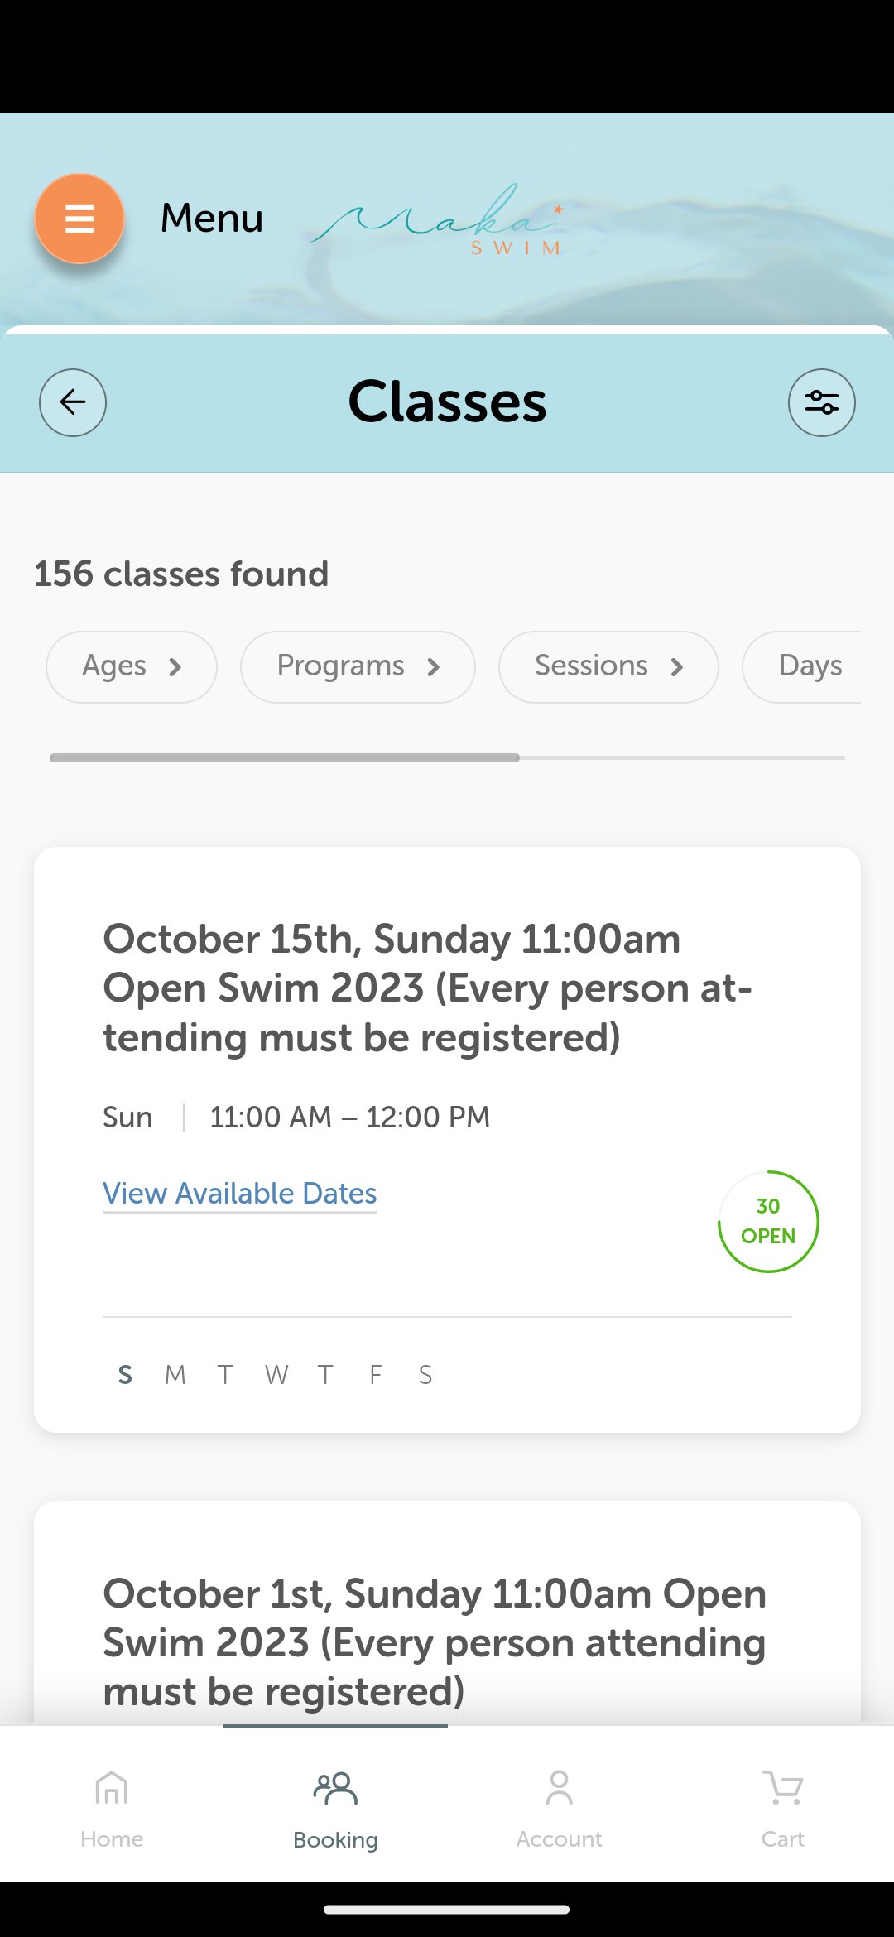Go to Home tab icon
894x1937 pixels.
pos(112,1789)
